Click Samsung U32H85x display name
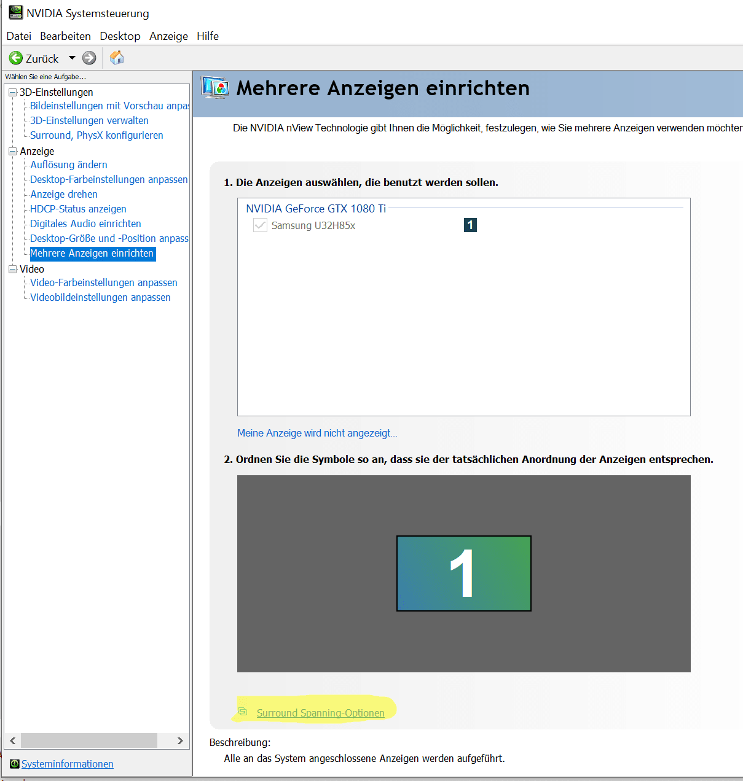 point(313,225)
